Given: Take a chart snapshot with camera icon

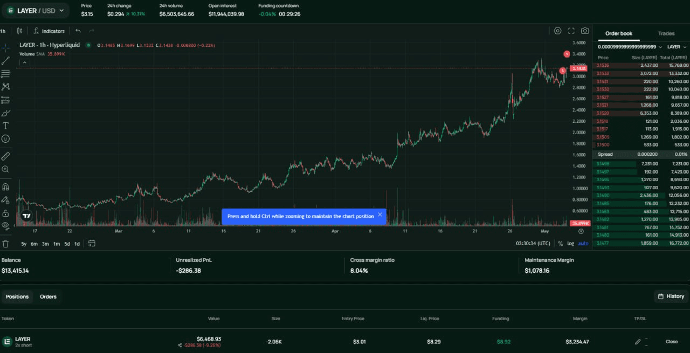Looking at the screenshot, I should pos(585,31).
